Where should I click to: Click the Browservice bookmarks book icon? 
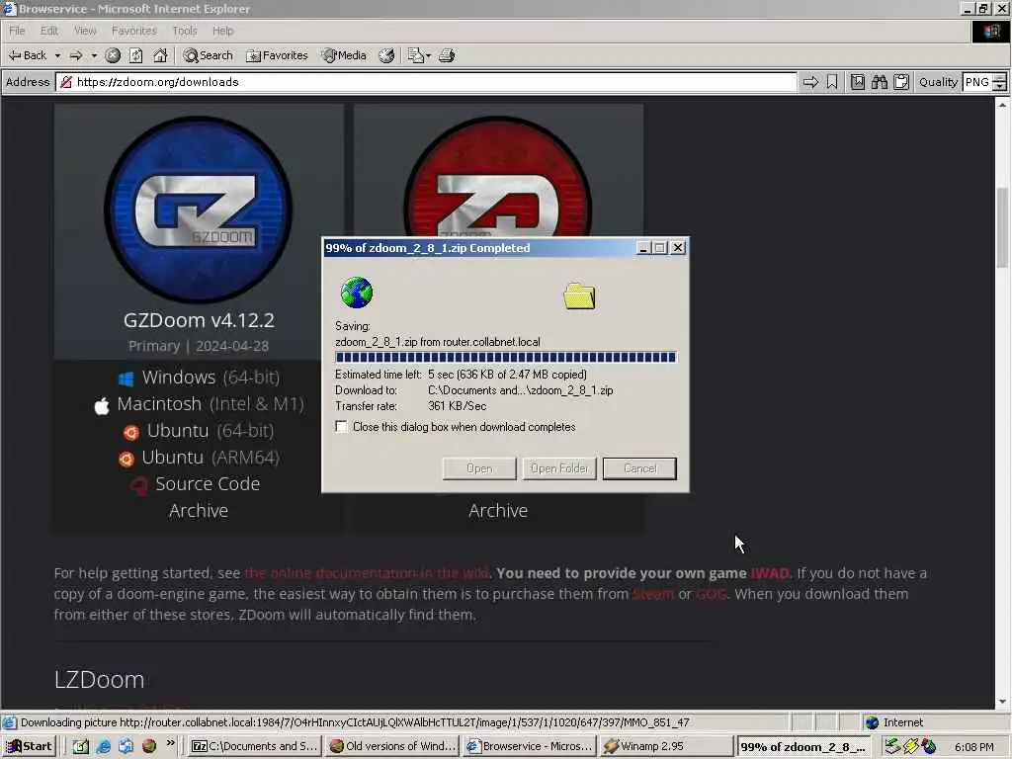pyautogui.click(x=858, y=82)
